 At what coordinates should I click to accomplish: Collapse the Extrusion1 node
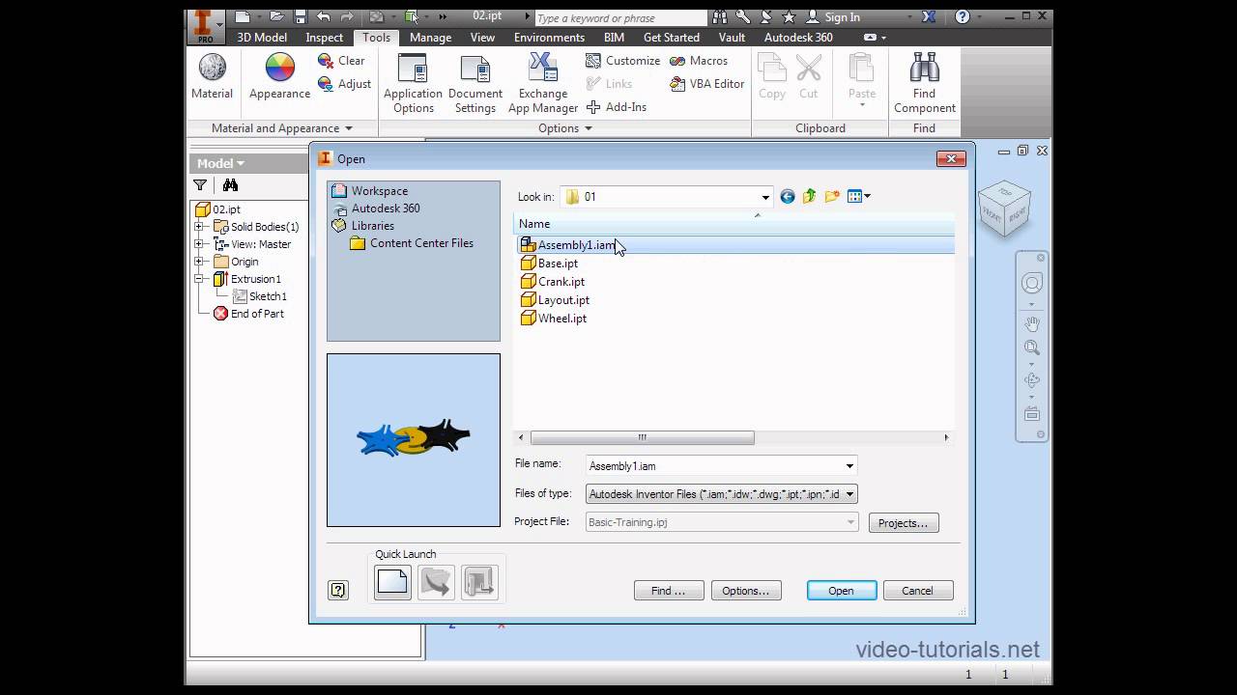click(199, 279)
